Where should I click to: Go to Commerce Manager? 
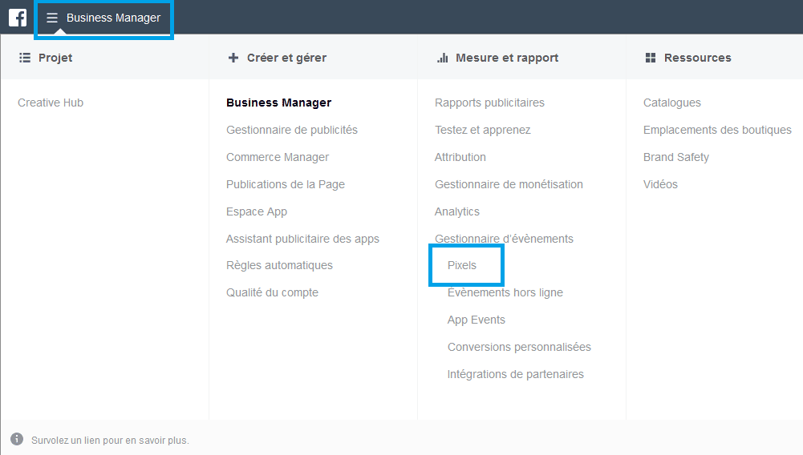click(278, 157)
